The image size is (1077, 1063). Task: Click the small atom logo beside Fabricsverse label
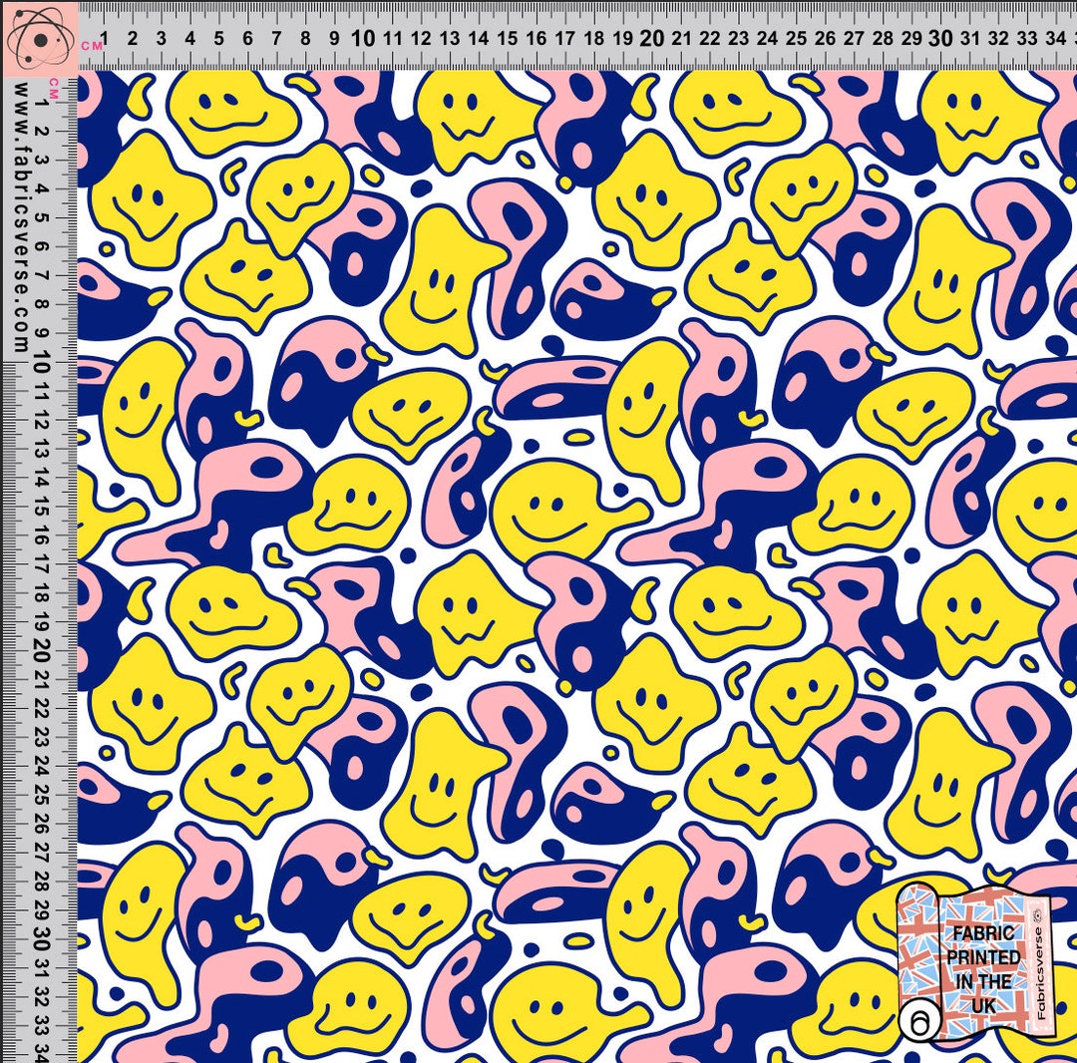pos(1039,915)
